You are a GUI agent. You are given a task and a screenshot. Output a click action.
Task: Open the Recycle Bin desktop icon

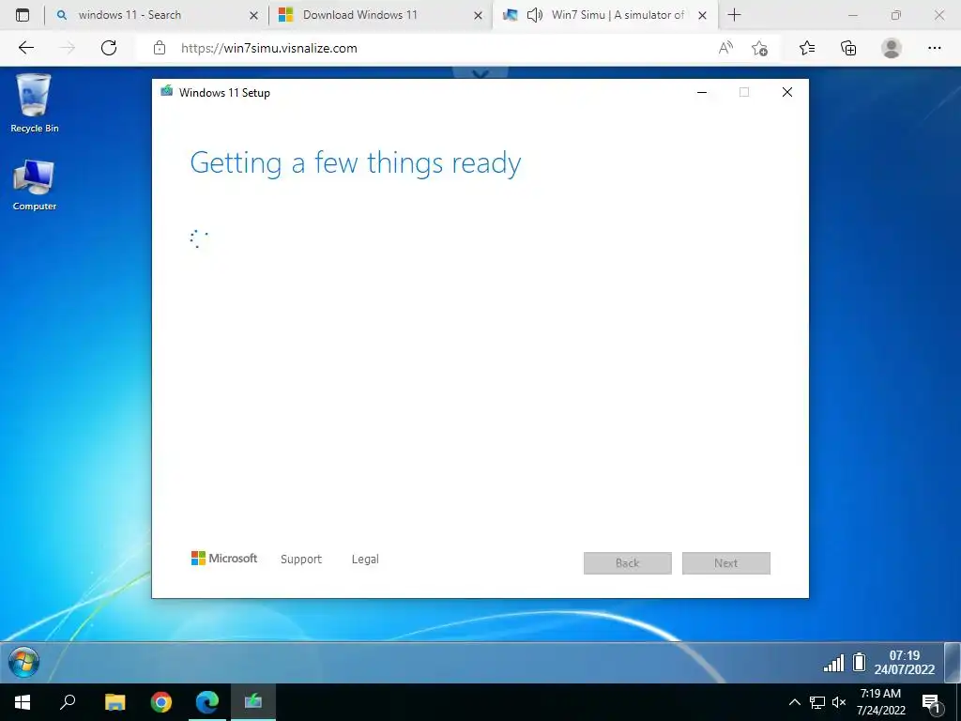[35, 103]
